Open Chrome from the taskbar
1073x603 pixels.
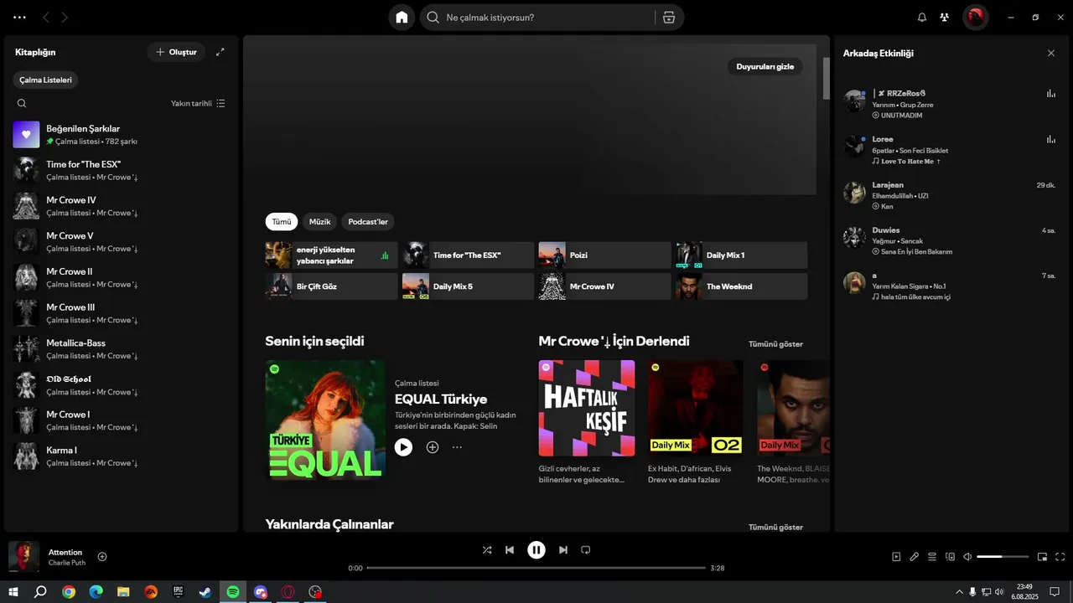click(x=69, y=592)
